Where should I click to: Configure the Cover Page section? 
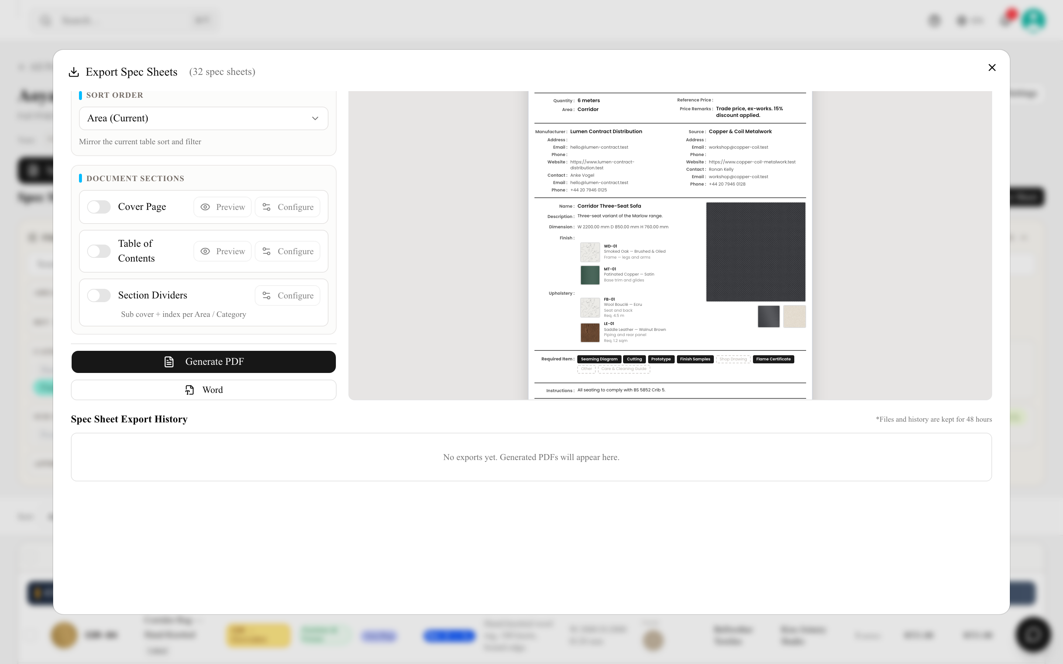(x=288, y=207)
